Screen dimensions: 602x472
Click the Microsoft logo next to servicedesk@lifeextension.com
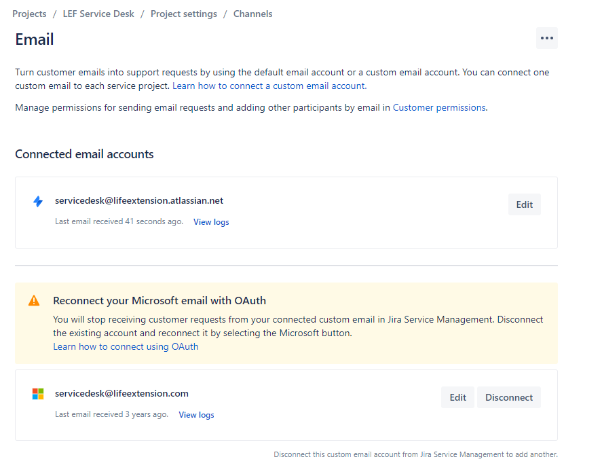[38, 393]
